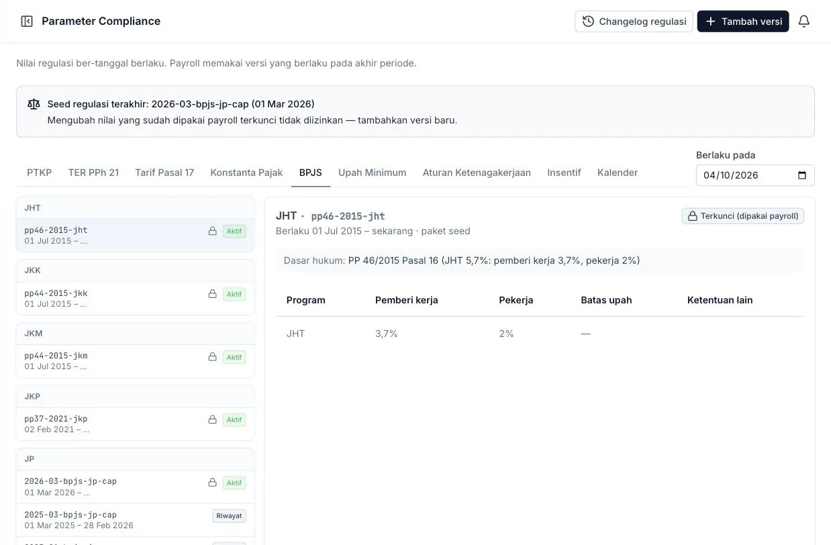This screenshot has height=545, width=831.
Task: Click Aktif badge on pp46-2015-jht row
Action: tap(234, 231)
